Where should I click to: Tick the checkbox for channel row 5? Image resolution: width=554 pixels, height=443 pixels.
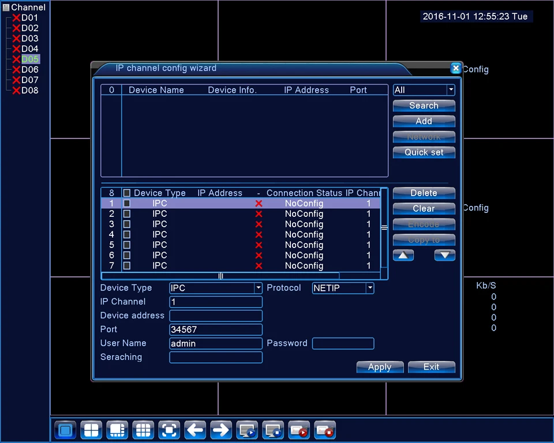coord(126,245)
